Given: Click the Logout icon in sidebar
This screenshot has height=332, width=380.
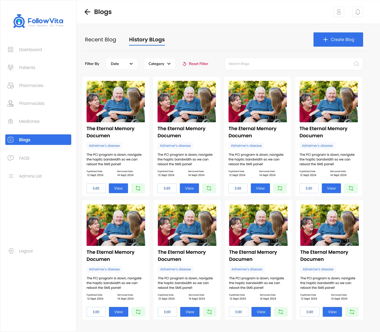Looking at the screenshot, I should tap(11, 251).
